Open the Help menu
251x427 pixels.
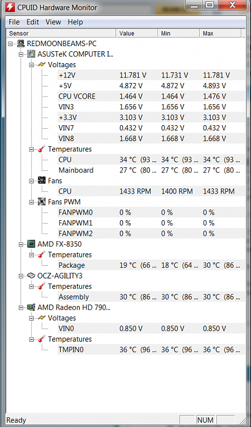[75, 22]
